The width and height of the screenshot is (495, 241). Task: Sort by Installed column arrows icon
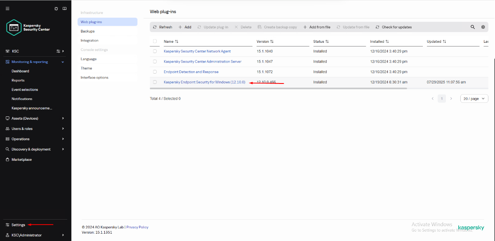(387, 42)
